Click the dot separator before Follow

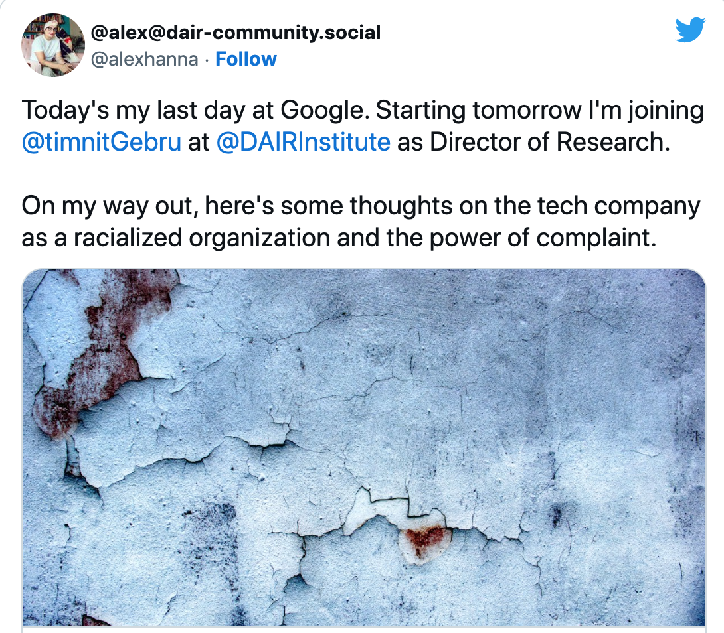207,59
